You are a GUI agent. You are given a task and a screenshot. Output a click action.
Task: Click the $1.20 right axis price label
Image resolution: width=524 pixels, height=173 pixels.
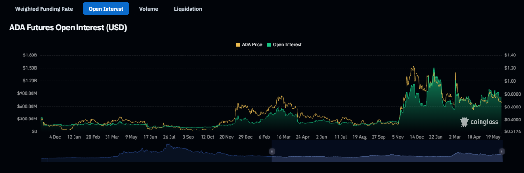[511, 68]
